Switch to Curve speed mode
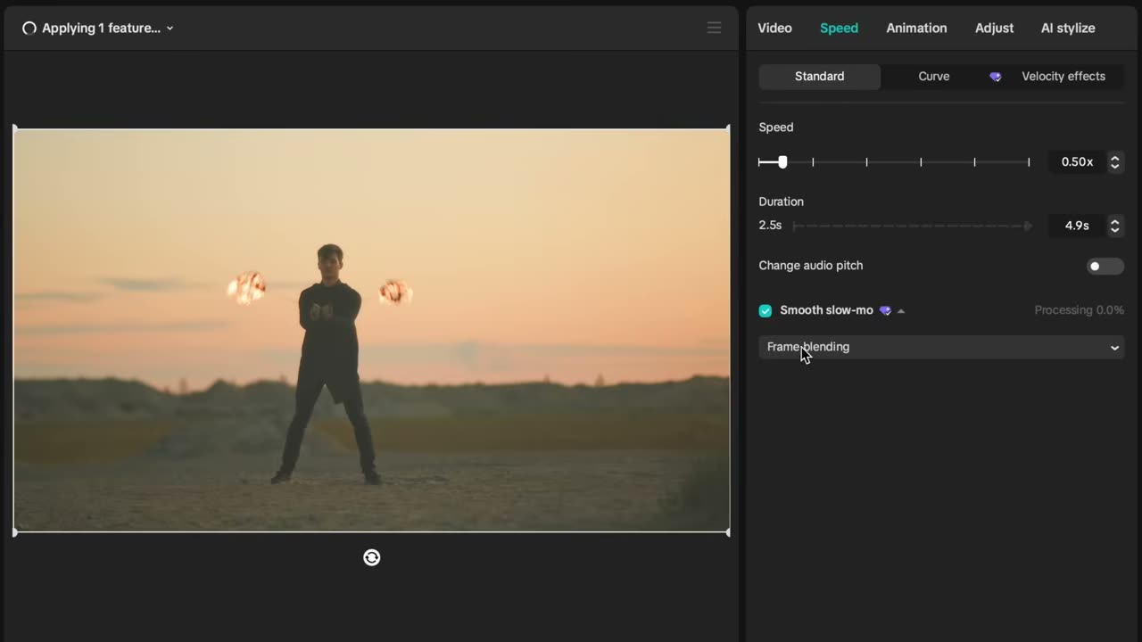The width and height of the screenshot is (1142, 642). (x=934, y=77)
